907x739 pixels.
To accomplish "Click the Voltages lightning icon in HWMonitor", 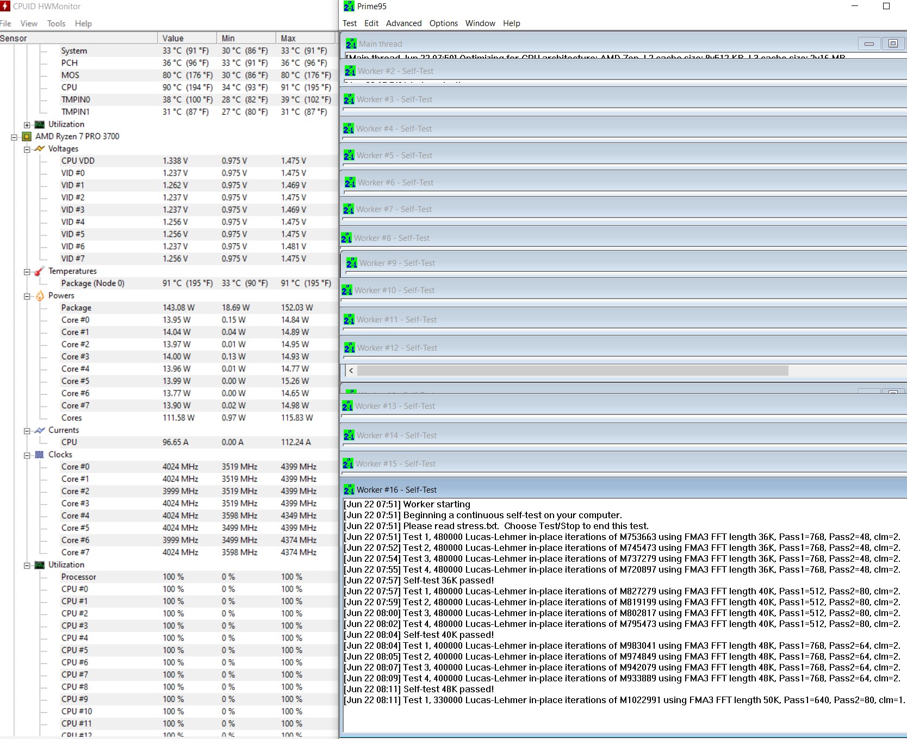I will point(40,148).
